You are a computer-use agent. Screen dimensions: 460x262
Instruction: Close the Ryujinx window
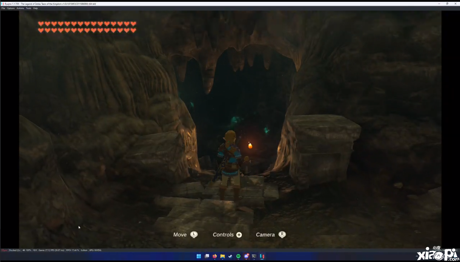tap(455, 4)
